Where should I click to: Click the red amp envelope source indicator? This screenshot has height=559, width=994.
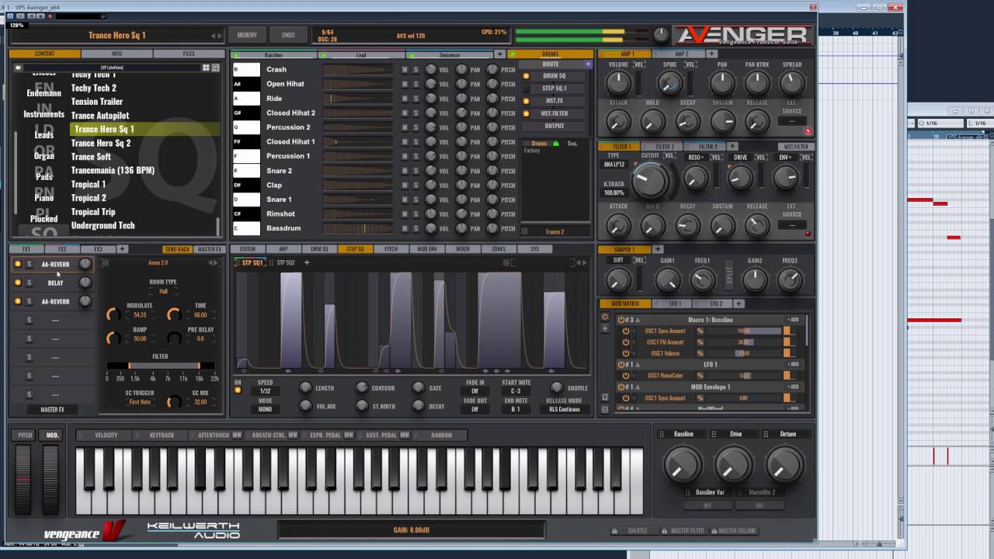click(x=808, y=131)
